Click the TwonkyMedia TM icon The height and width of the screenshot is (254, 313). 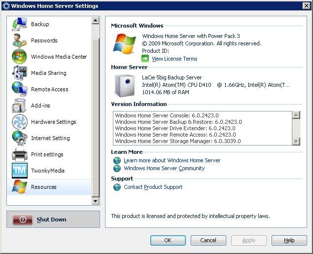coord(20,171)
